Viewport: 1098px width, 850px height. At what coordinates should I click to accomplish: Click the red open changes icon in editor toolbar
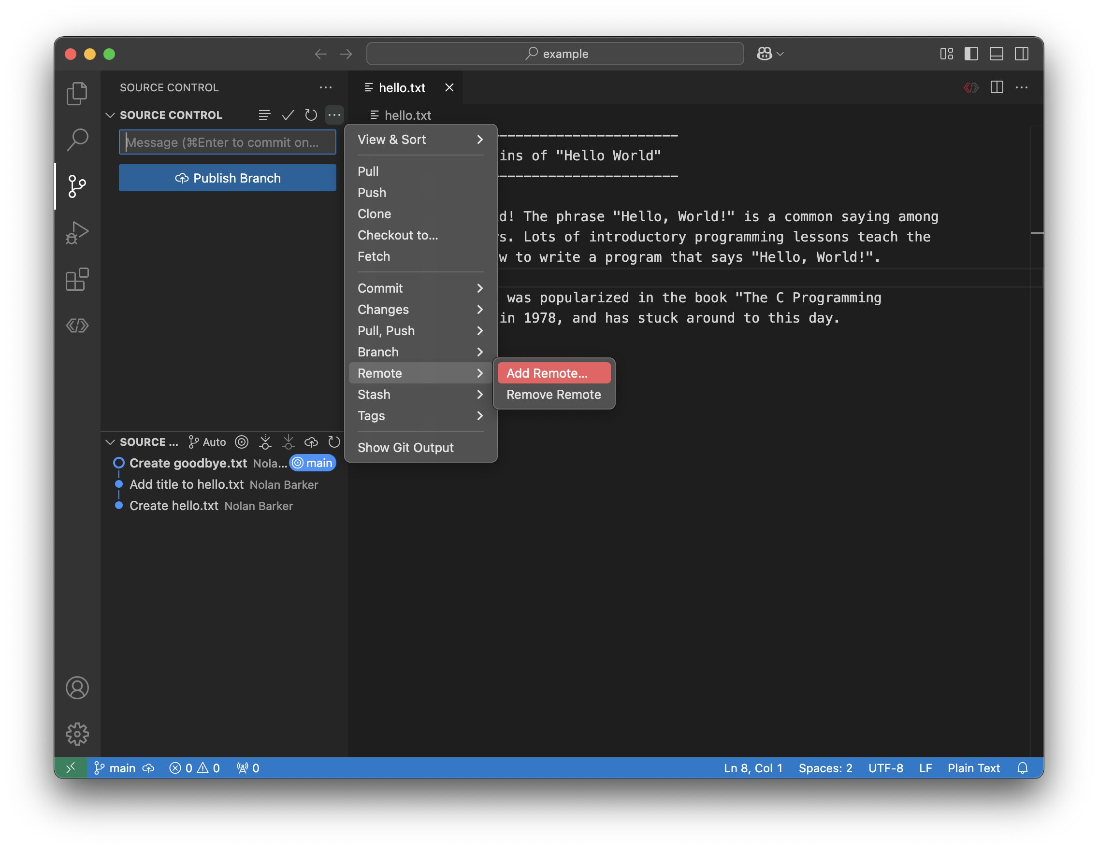coord(971,87)
